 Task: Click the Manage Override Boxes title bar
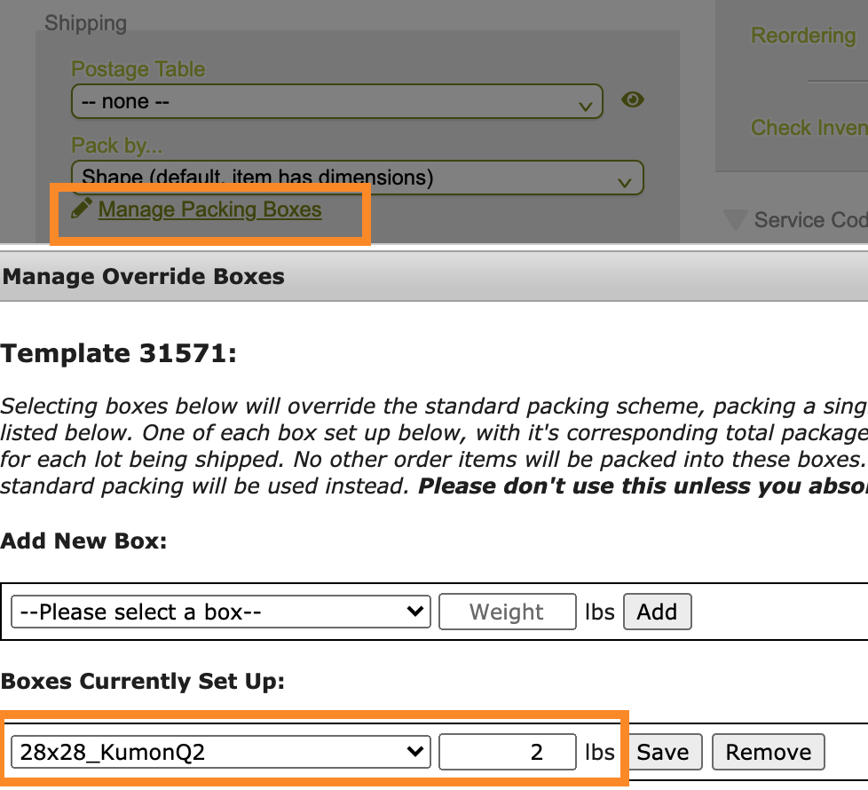144,276
